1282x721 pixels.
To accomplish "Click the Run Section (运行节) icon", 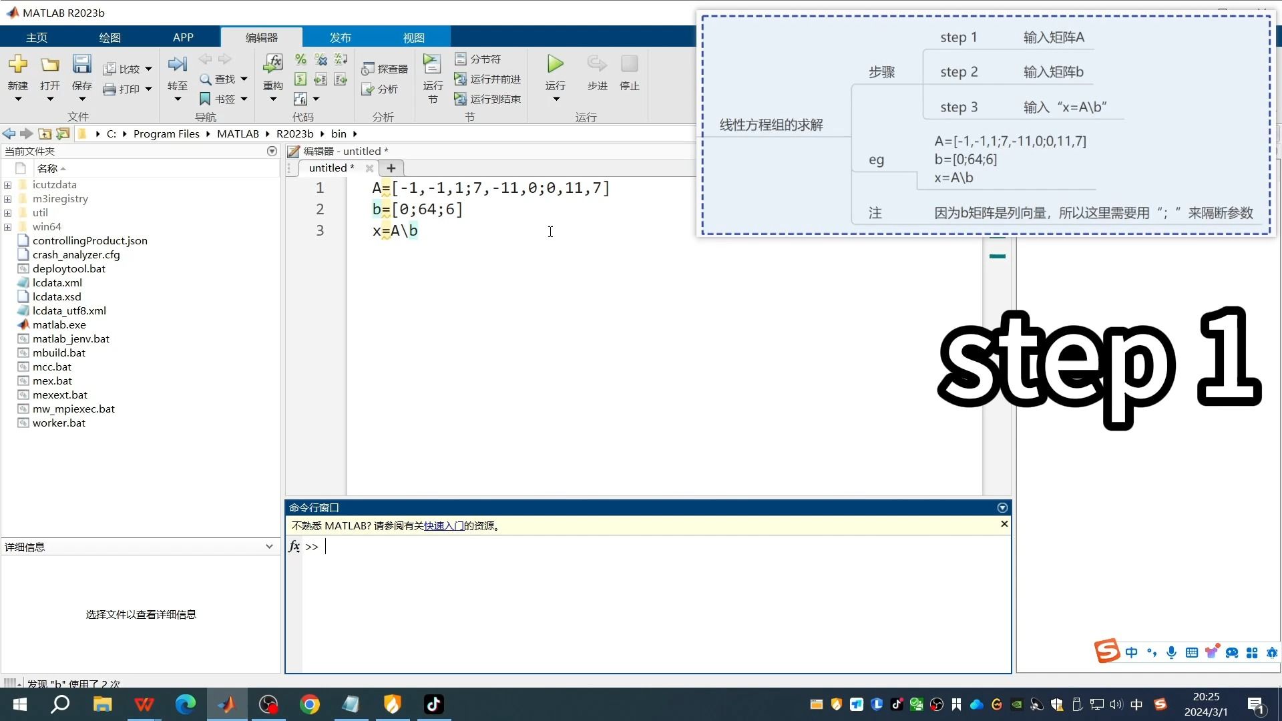I will [432, 64].
